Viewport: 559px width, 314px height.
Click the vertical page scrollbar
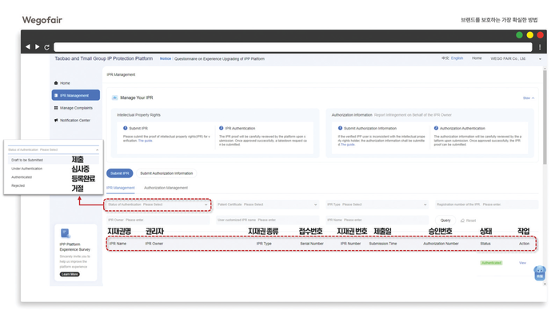tap(545, 117)
